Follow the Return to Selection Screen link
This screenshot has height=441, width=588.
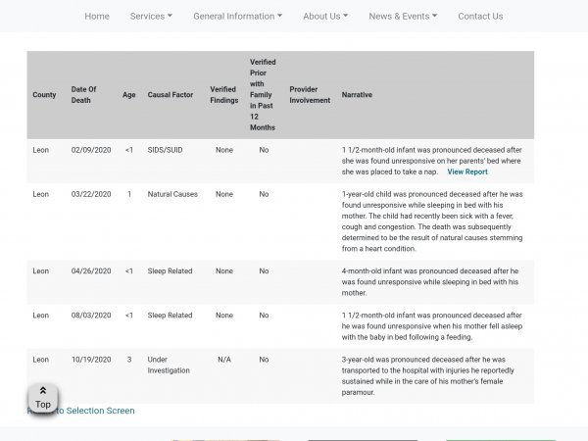[x=98, y=411]
